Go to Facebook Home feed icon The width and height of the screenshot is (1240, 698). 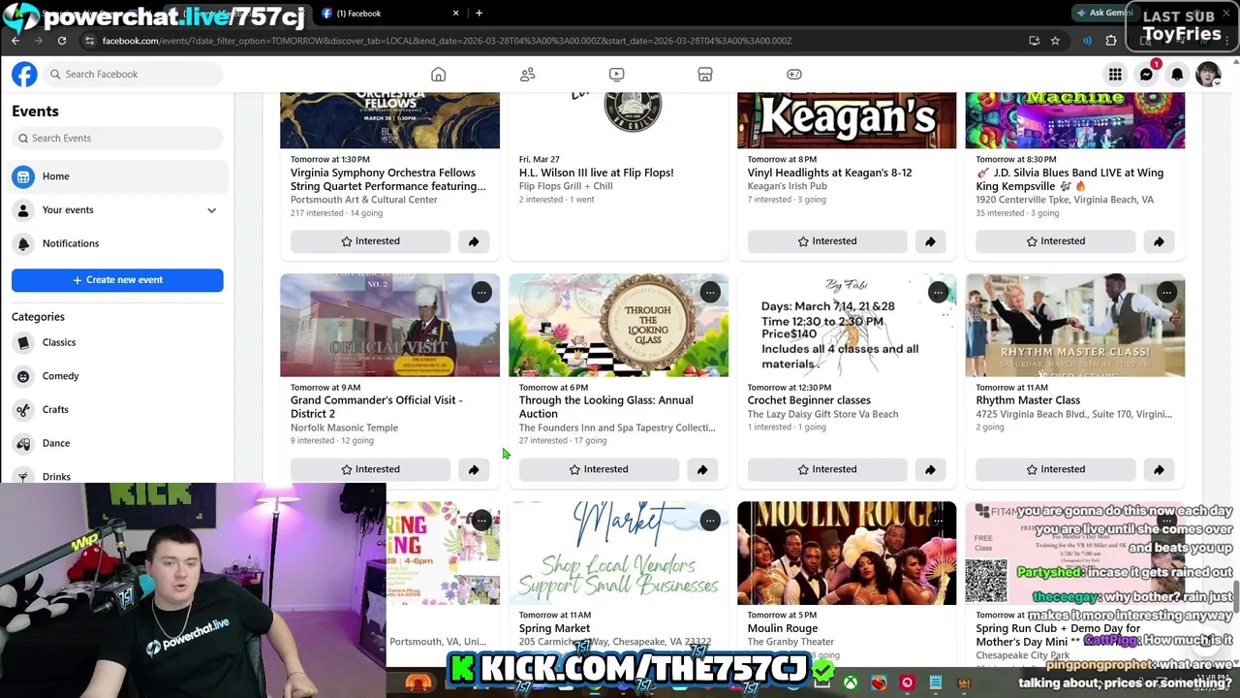439,75
